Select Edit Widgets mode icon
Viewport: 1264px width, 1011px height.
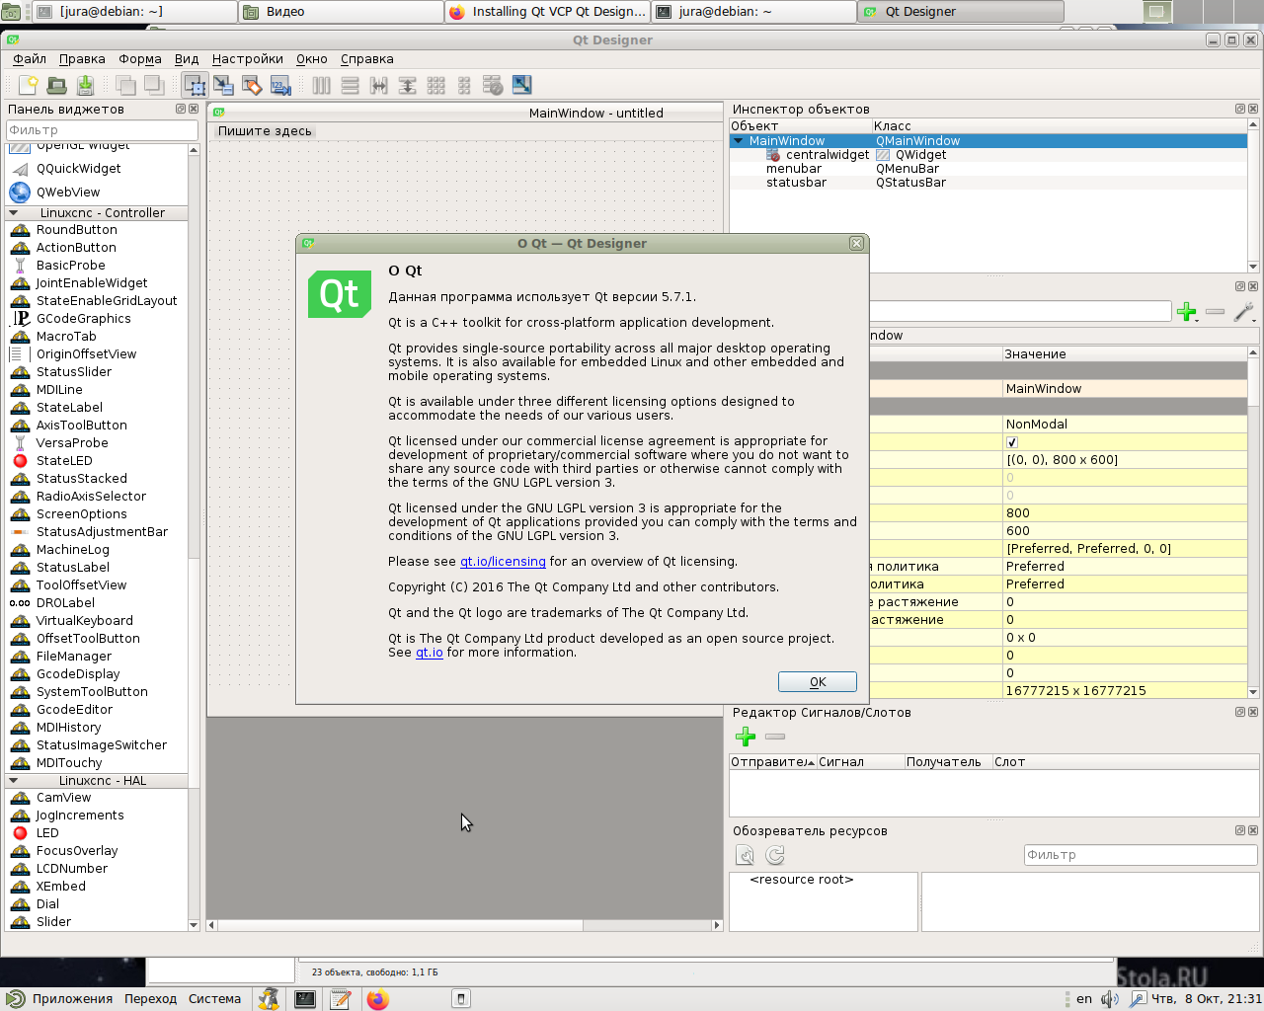point(195,86)
